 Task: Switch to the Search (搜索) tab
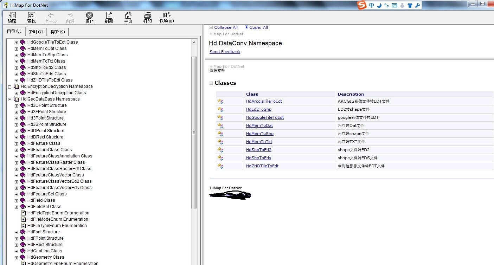click(x=58, y=32)
